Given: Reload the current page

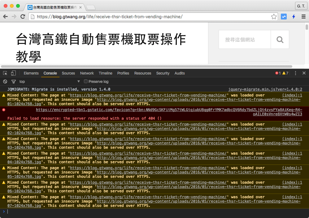Looking at the screenshot, I should coord(23,16).
